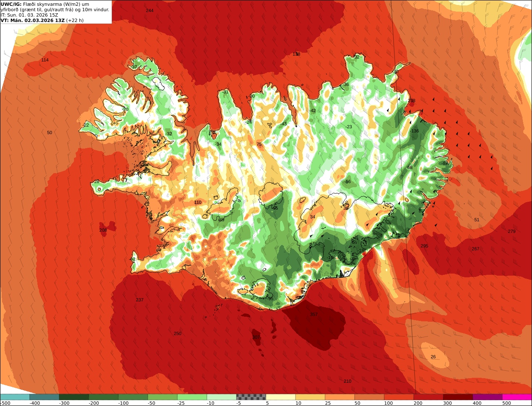Viewport: 532px width, 406px height.
Task: Click the value '110' in western Iceland
Action: (198, 203)
